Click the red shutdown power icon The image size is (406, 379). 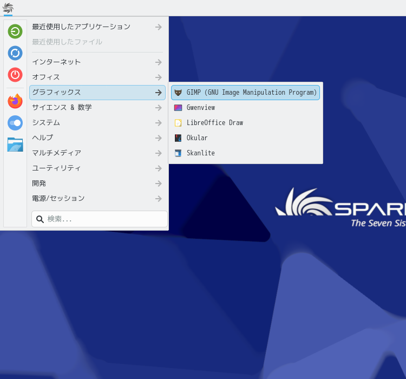coord(15,75)
